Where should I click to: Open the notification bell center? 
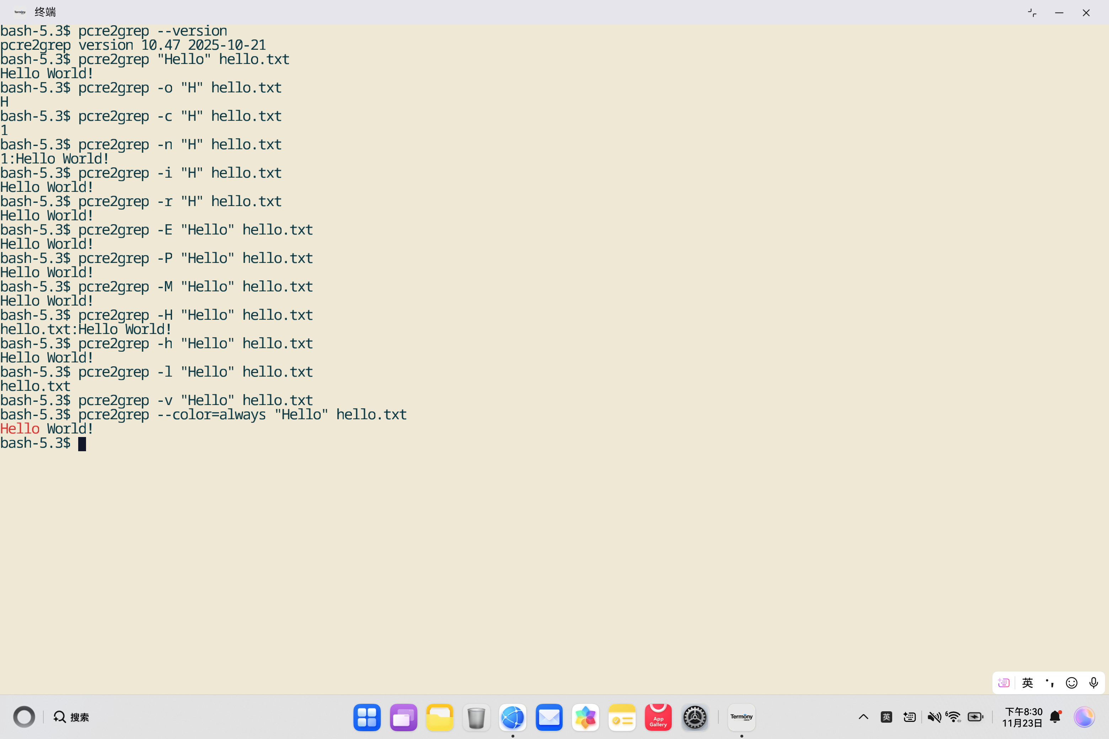(1055, 717)
